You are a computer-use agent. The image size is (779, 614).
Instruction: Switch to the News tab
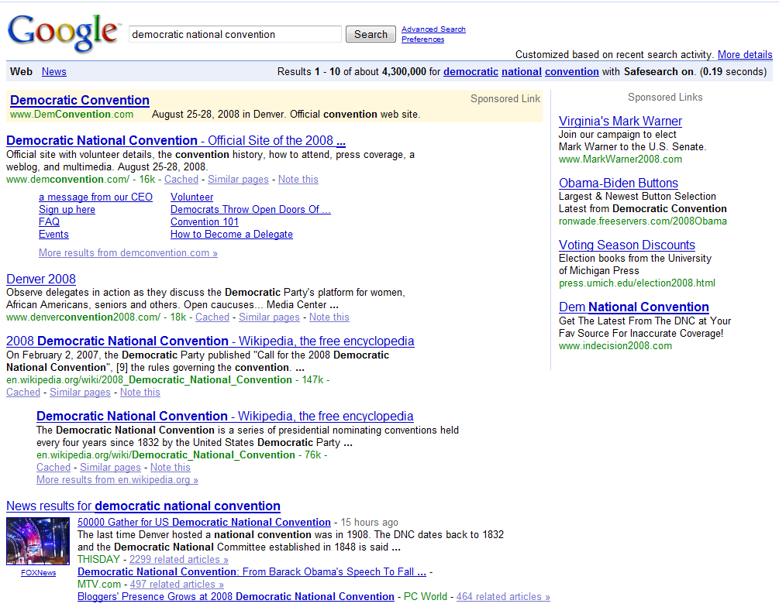53,71
